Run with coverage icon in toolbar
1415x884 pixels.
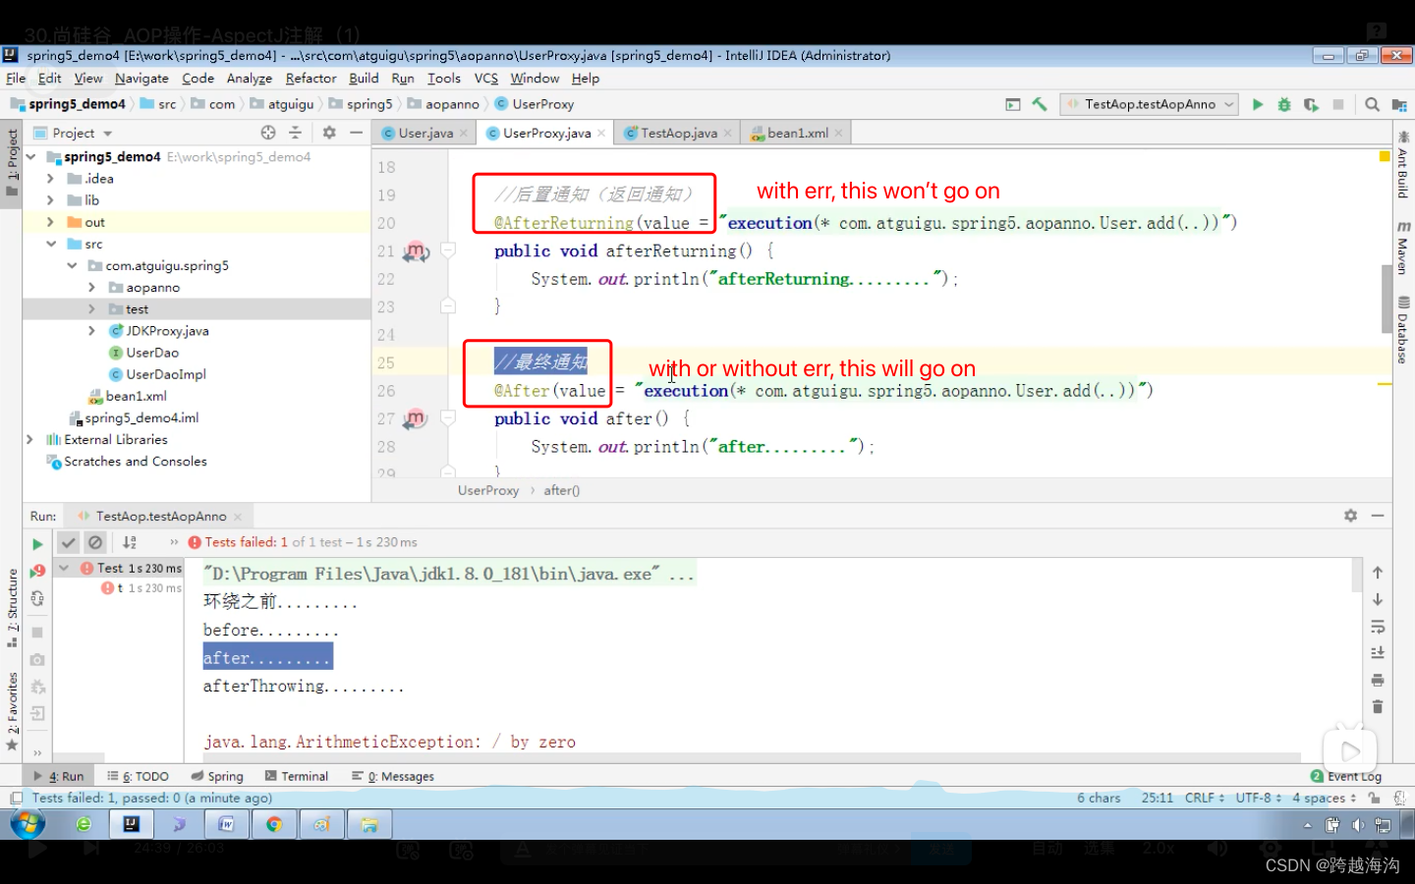pyautogui.click(x=1311, y=104)
